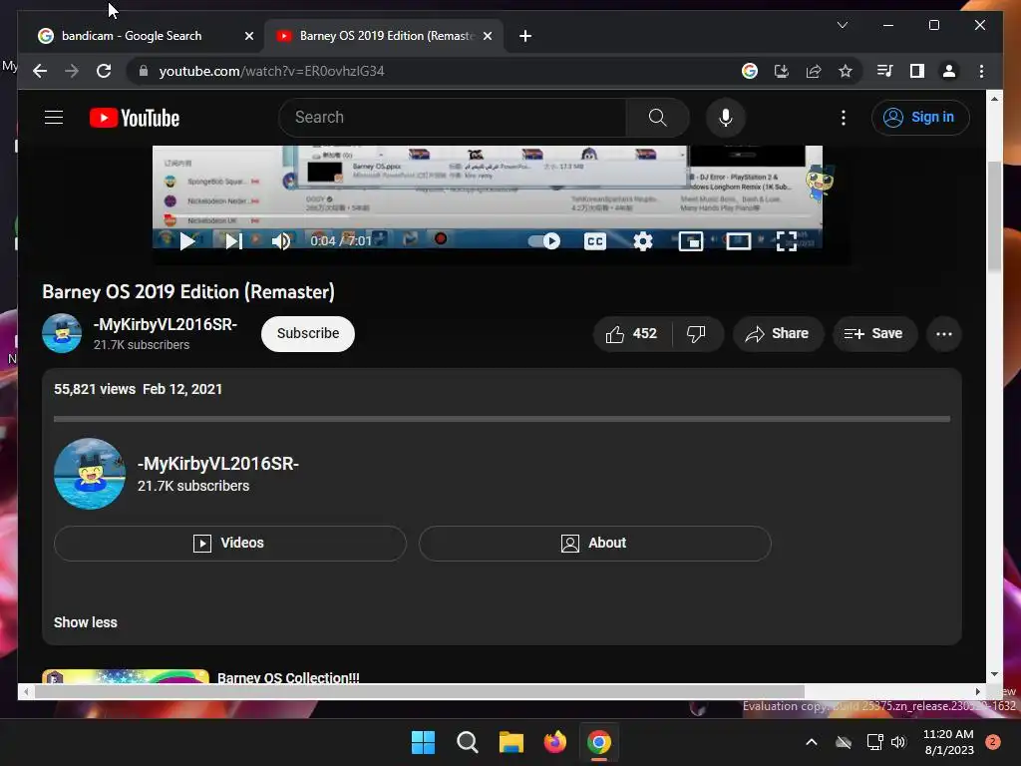Open the volume tray icon
1021x766 pixels.
[x=898, y=742]
